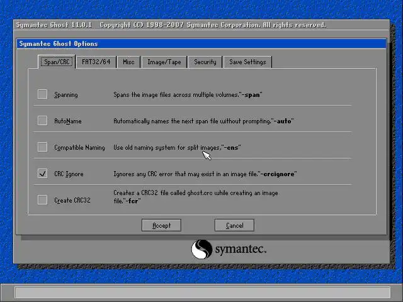Click the CRC Ignore label
Image resolution: width=403 pixels, height=302 pixels.
tap(69, 174)
